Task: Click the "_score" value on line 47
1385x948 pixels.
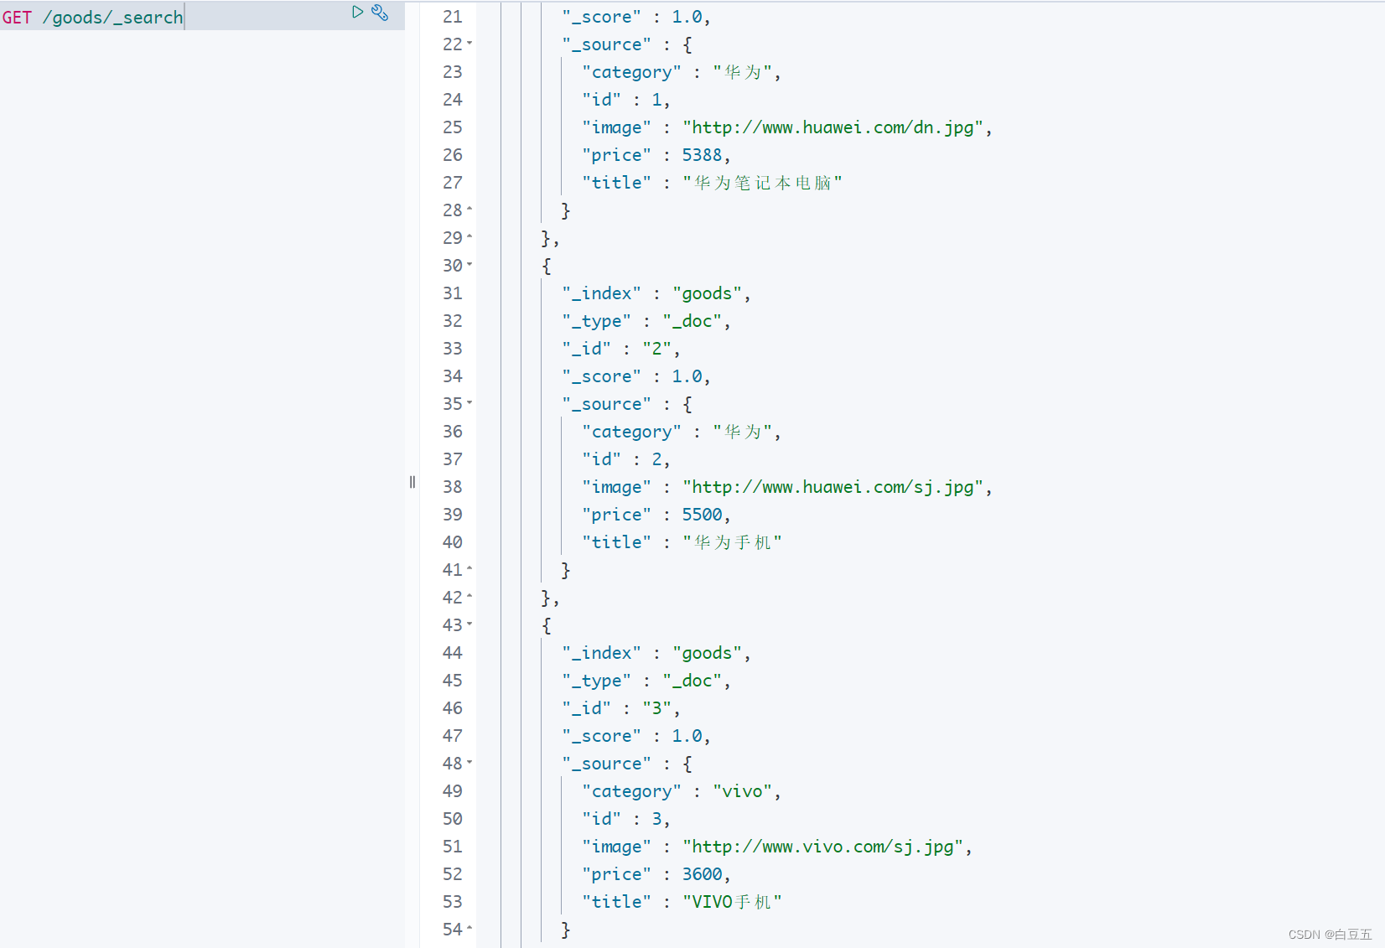Action: 687,736
